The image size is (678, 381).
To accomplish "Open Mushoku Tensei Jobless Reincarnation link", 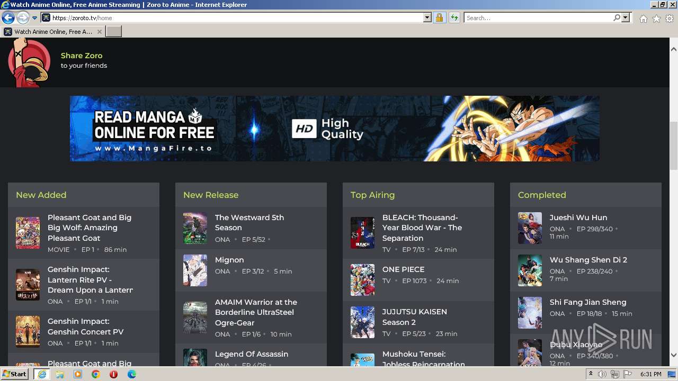I will 424,359.
